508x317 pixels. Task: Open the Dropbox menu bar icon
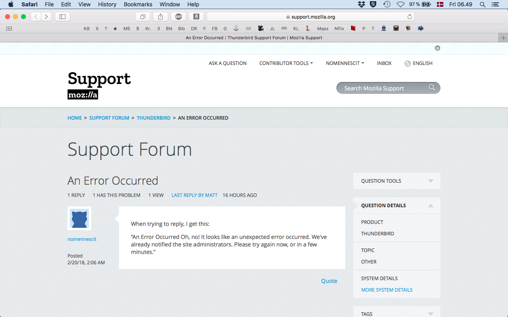coord(362,4)
